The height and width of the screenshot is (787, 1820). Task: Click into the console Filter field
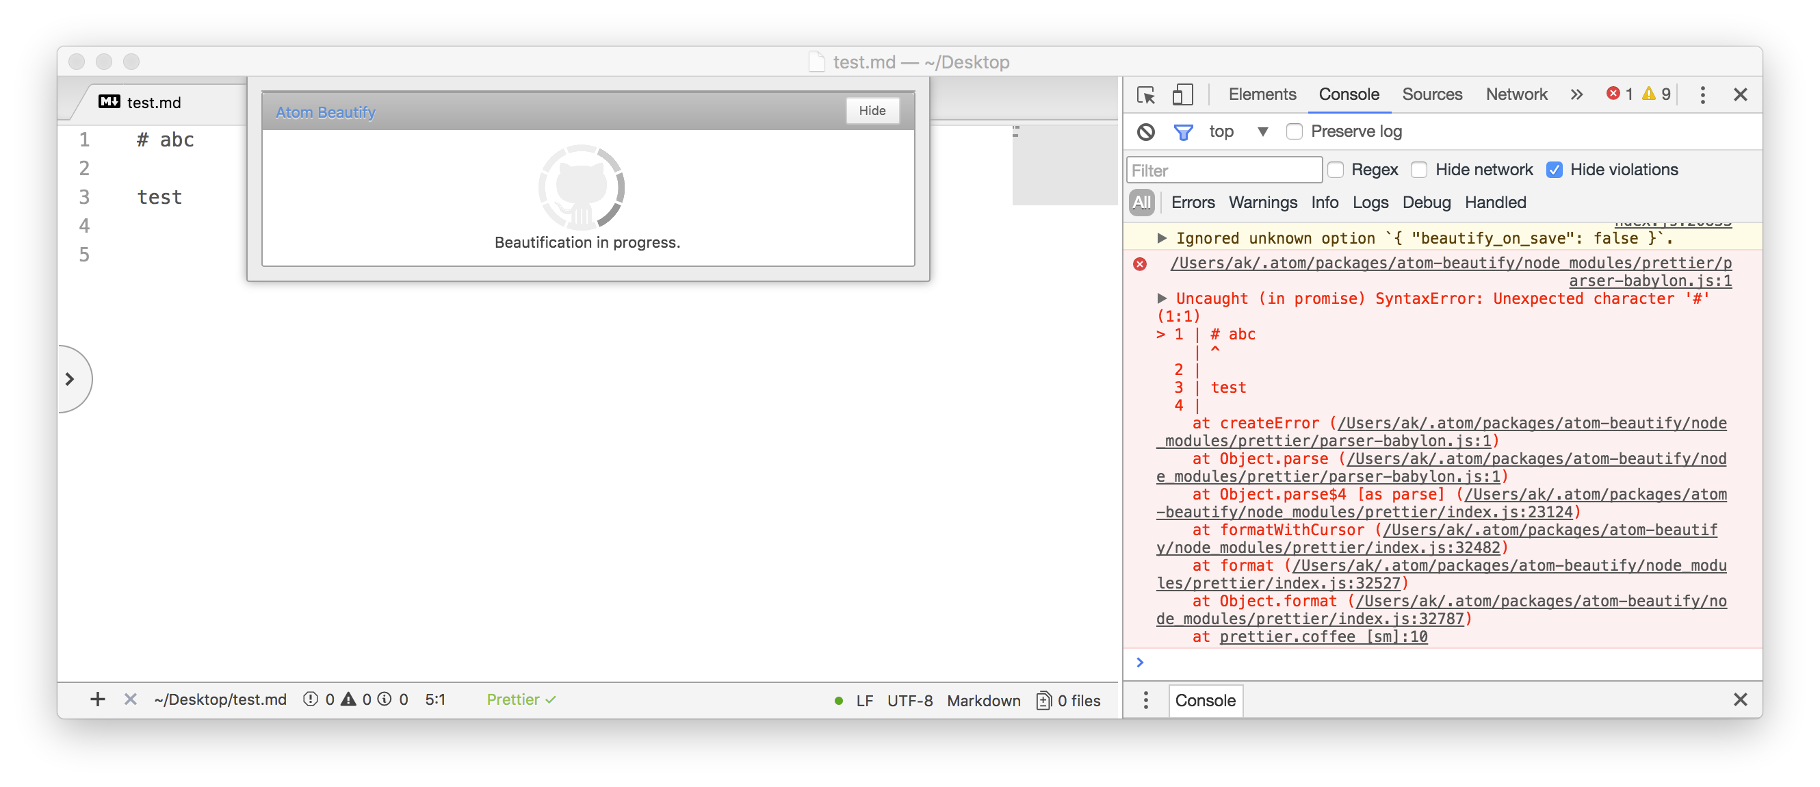[x=1223, y=170]
